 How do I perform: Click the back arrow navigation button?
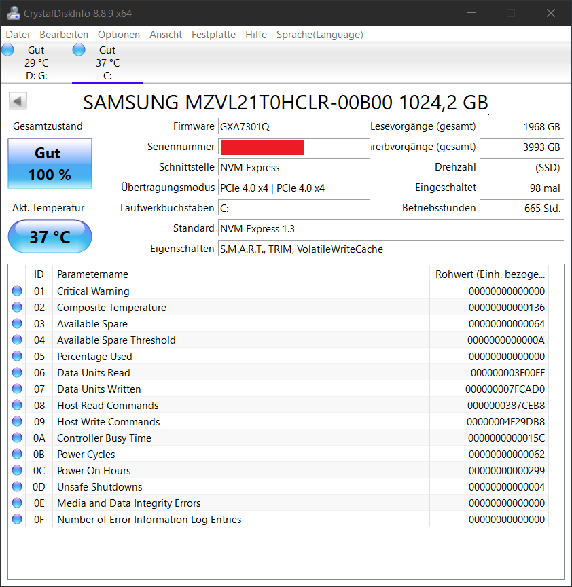[x=18, y=101]
